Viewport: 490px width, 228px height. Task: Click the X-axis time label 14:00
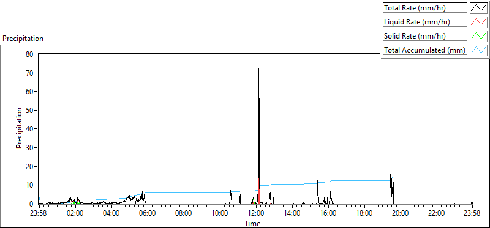click(x=293, y=214)
